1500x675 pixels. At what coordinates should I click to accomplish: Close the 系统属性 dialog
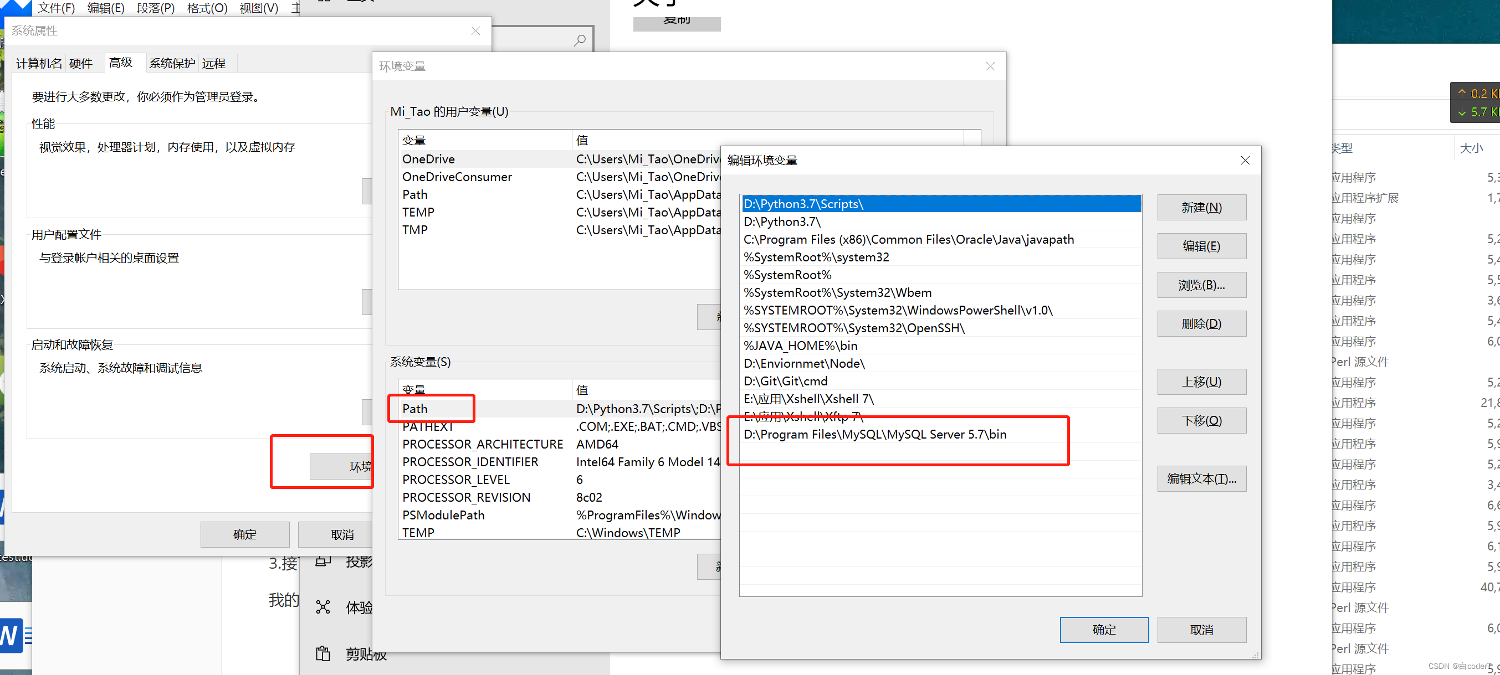[x=475, y=31]
